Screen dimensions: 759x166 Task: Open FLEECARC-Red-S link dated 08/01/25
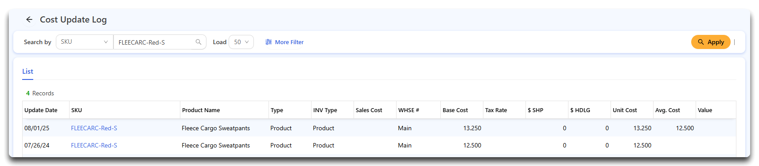point(94,128)
